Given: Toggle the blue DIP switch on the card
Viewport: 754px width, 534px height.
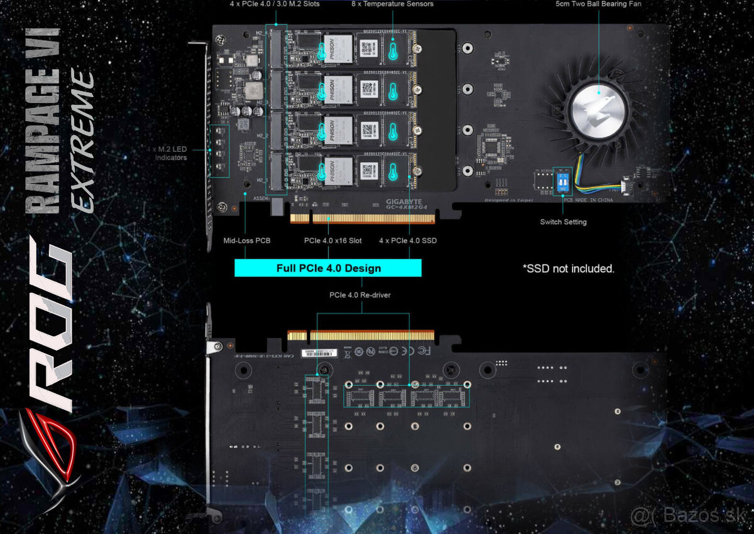Looking at the screenshot, I should pos(562,181).
